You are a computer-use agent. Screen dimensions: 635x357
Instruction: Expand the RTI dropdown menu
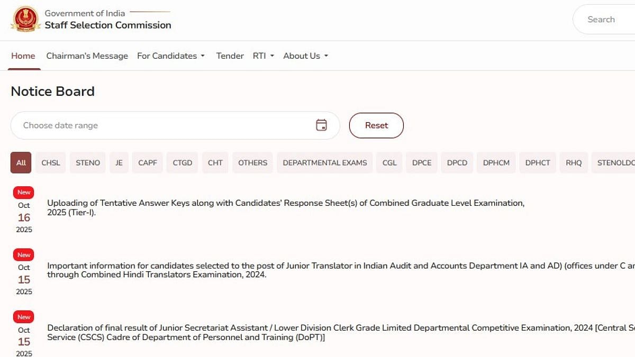click(263, 56)
